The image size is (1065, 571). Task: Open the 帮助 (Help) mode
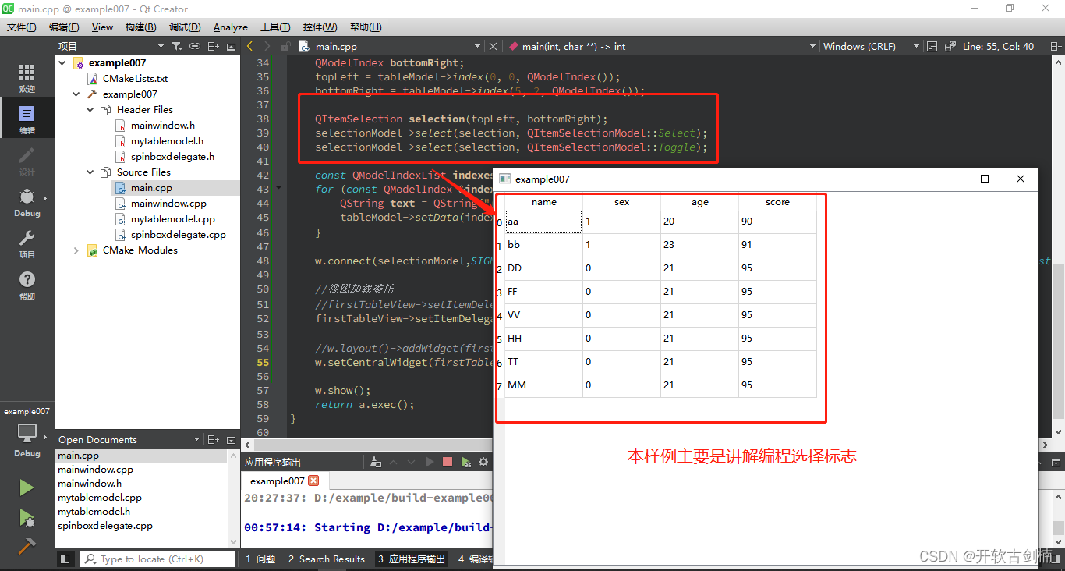27,285
